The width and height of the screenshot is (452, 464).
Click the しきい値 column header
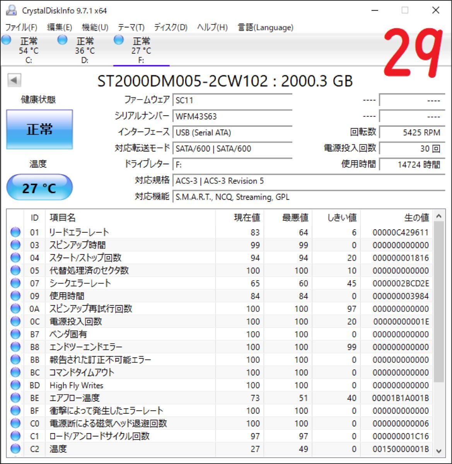tap(336, 218)
